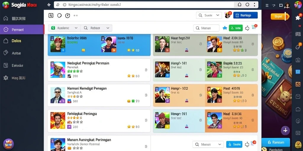Screen dimensions: 303x151
Task: Open the Nedngkat Peringkat Permain card thumbnail
Action: pyautogui.click(x=58, y=70)
